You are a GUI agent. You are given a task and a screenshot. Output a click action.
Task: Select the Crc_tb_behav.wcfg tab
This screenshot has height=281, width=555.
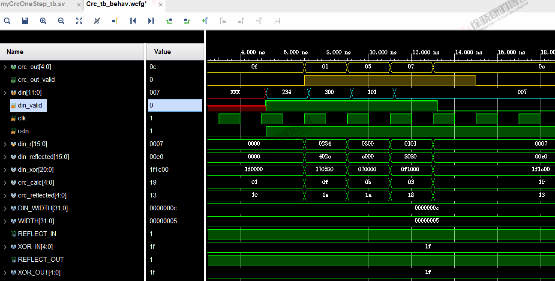click(x=116, y=4)
